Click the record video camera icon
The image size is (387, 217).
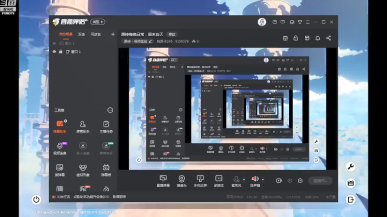point(279,180)
